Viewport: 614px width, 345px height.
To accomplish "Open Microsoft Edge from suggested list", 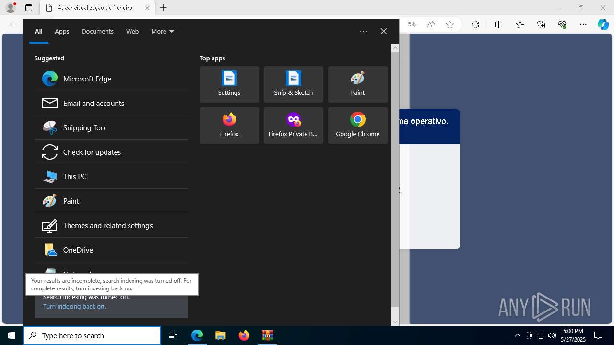I will (x=111, y=79).
